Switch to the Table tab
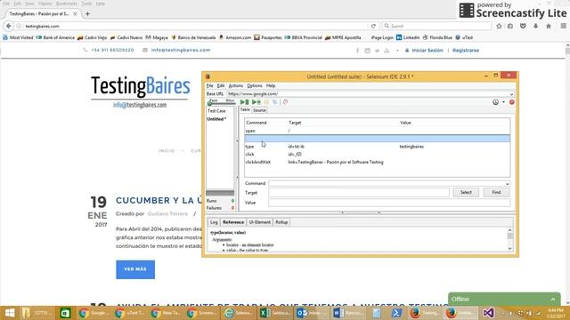 [x=245, y=110]
